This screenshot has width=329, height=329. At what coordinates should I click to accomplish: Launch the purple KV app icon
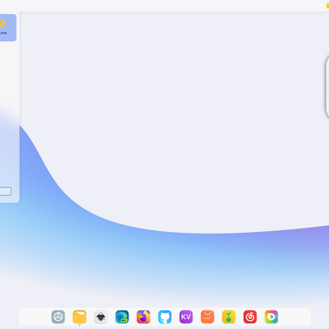point(186,317)
